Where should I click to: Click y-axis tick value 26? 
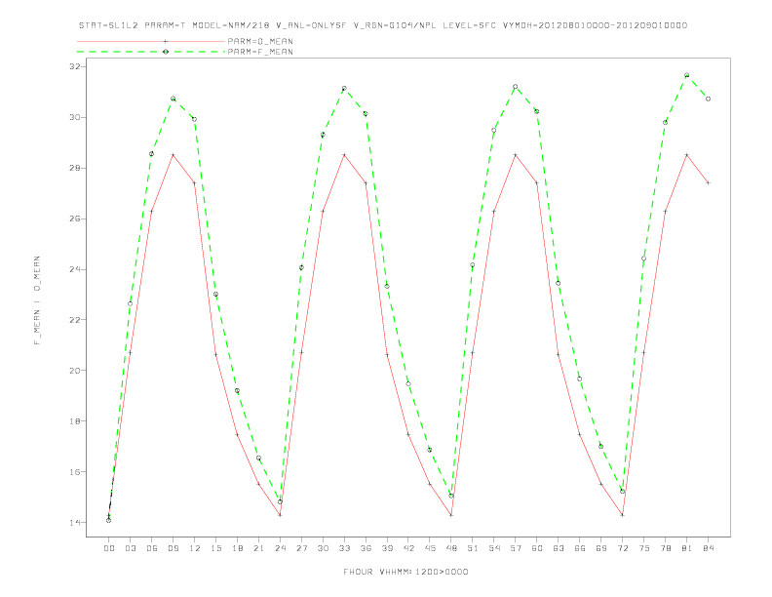tap(74, 219)
